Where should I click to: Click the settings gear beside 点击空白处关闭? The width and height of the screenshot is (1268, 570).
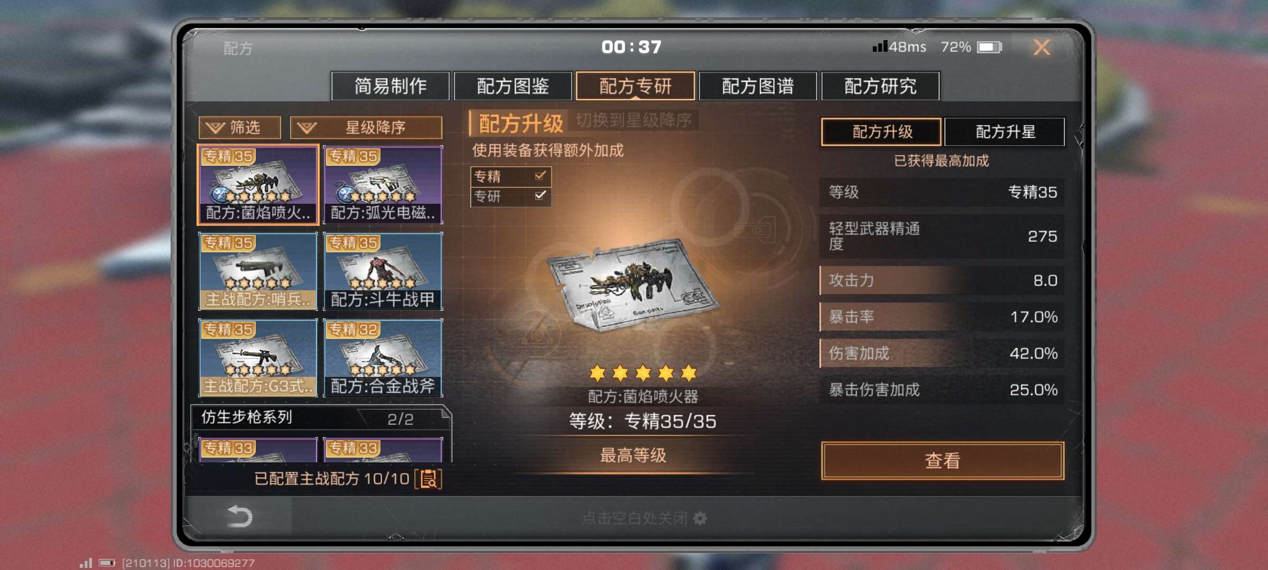[700, 518]
